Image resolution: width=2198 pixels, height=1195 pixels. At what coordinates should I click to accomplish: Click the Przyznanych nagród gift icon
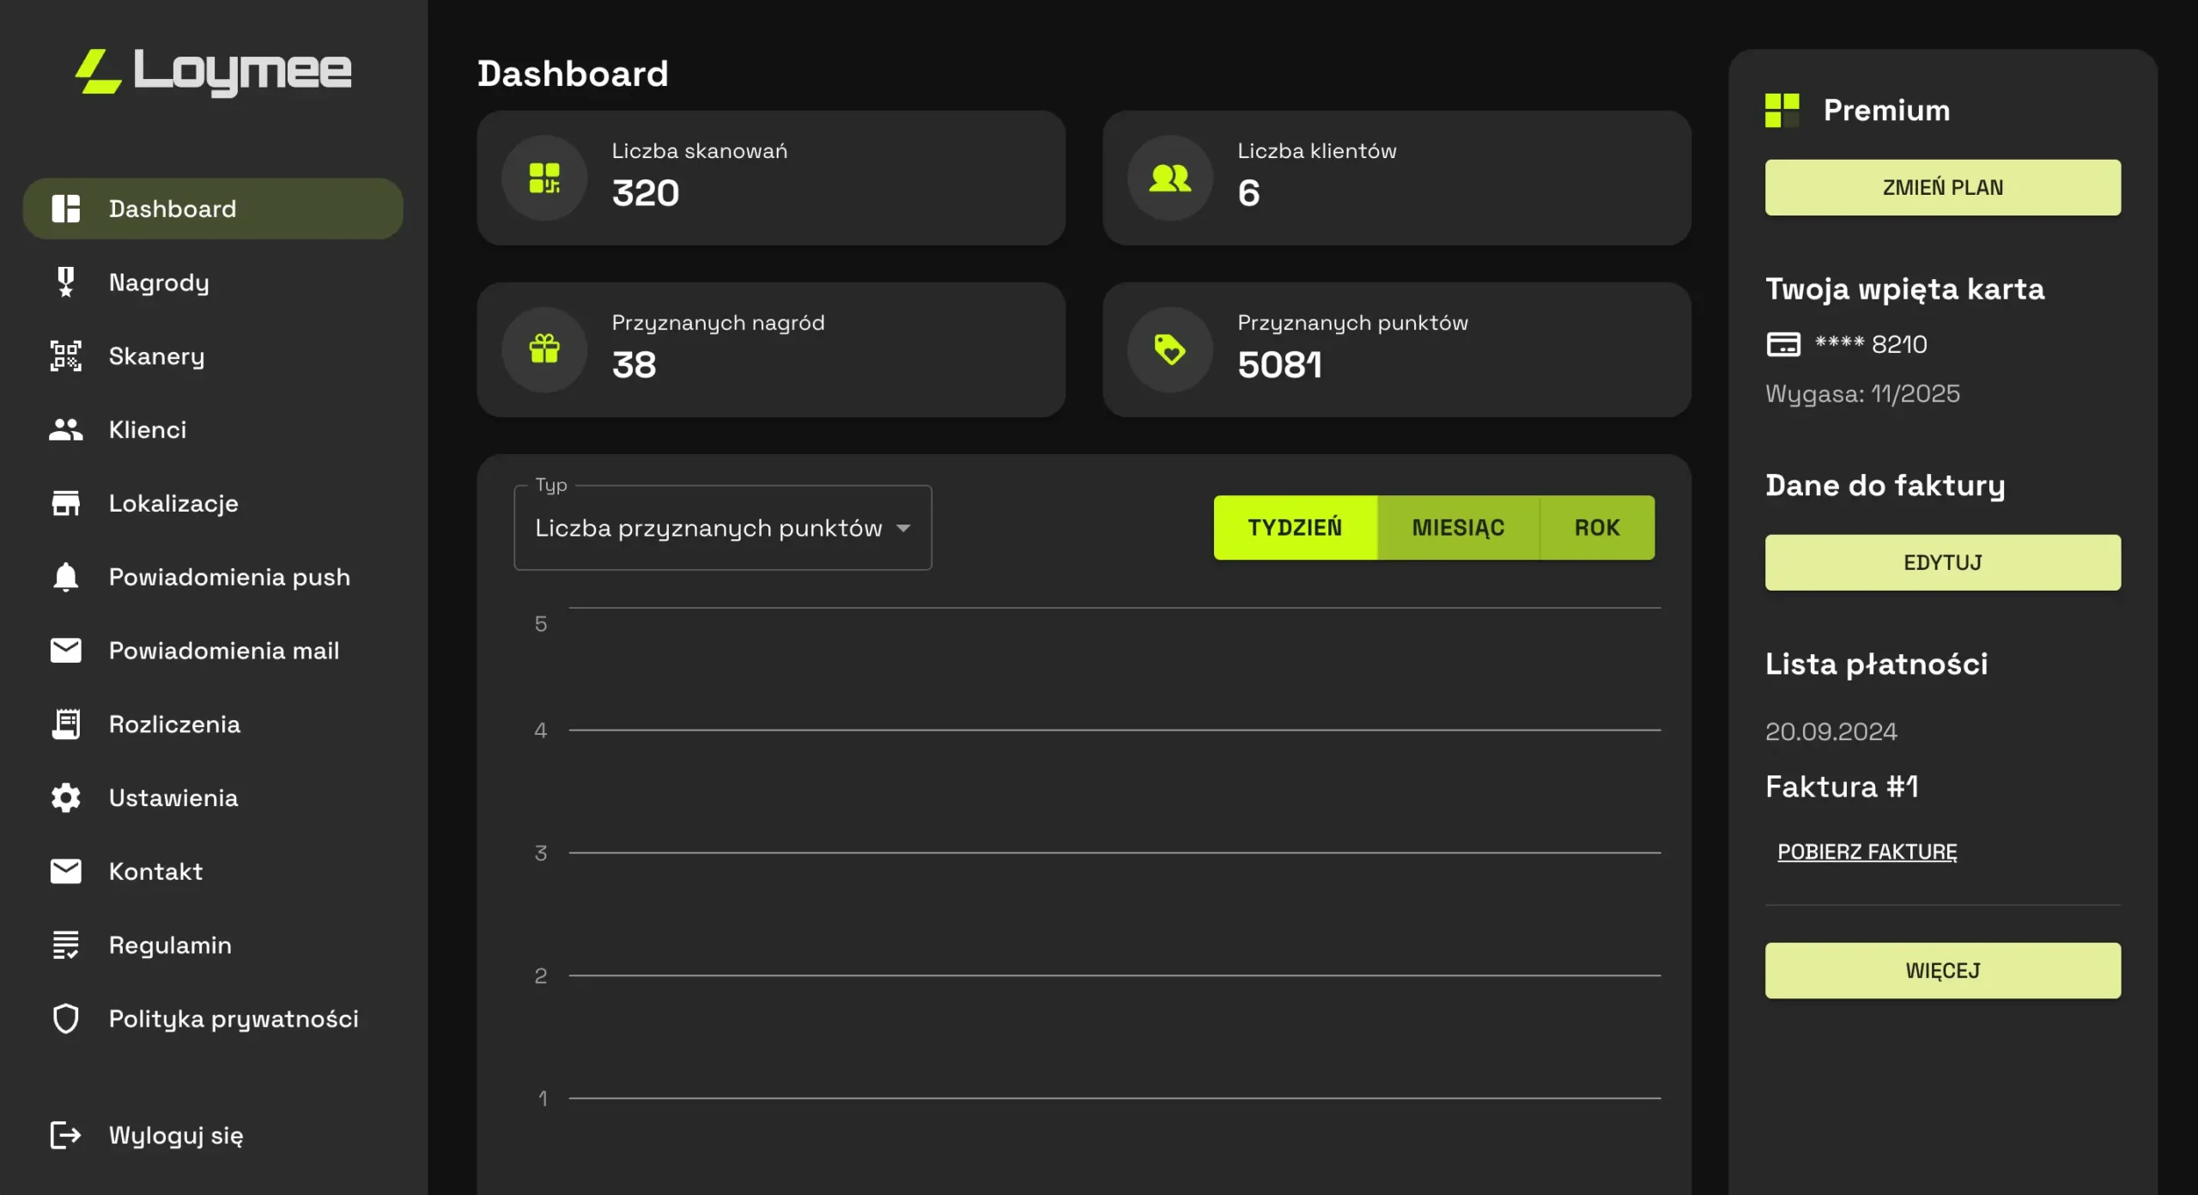pyautogui.click(x=544, y=349)
